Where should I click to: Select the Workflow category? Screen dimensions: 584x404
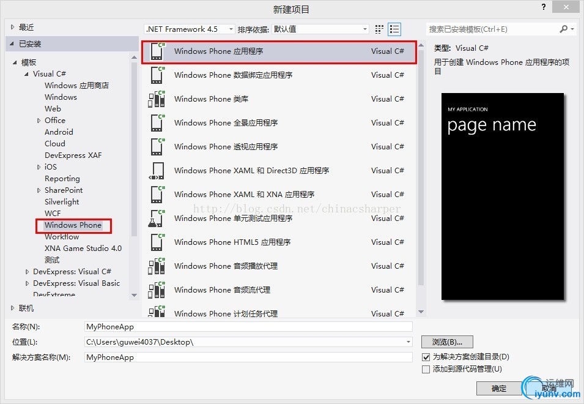click(x=62, y=237)
